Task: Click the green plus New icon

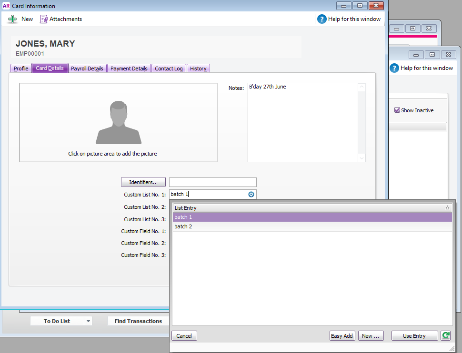Action: click(x=13, y=19)
